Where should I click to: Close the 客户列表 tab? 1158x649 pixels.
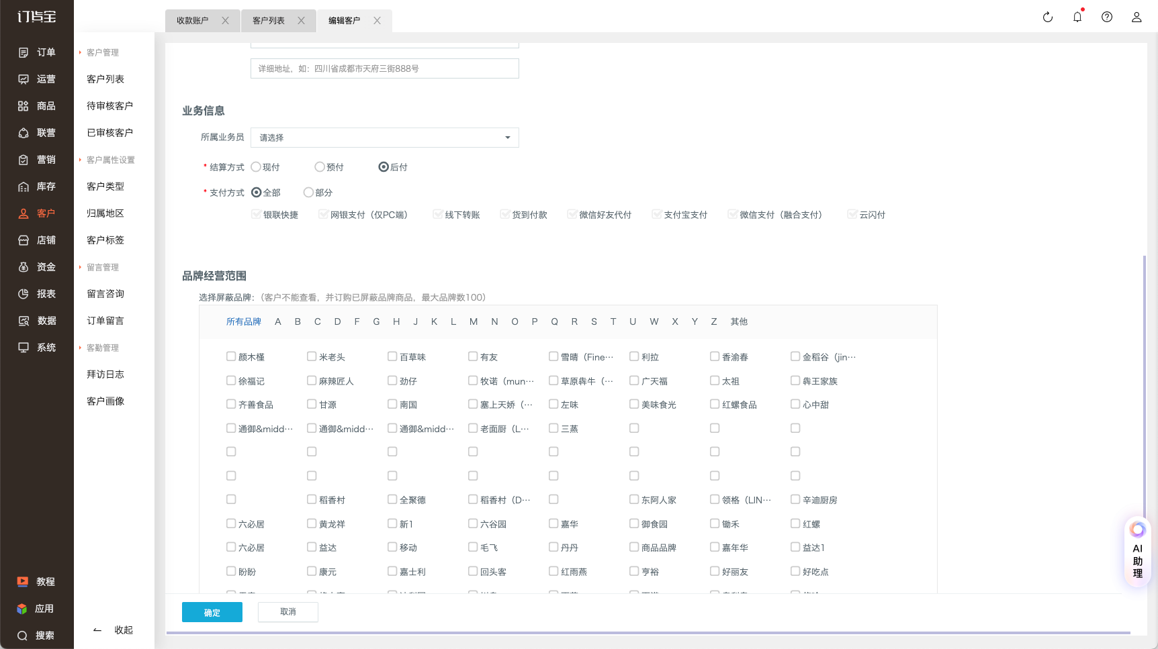click(301, 21)
